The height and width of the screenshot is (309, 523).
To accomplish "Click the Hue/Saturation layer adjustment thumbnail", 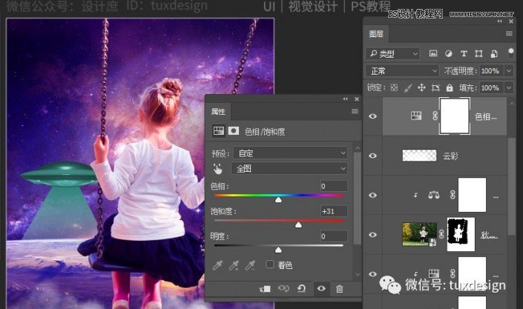I will coord(416,116).
